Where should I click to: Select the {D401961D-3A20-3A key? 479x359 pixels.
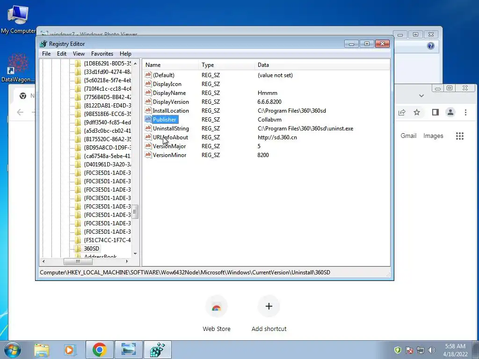tap(107, 164)
